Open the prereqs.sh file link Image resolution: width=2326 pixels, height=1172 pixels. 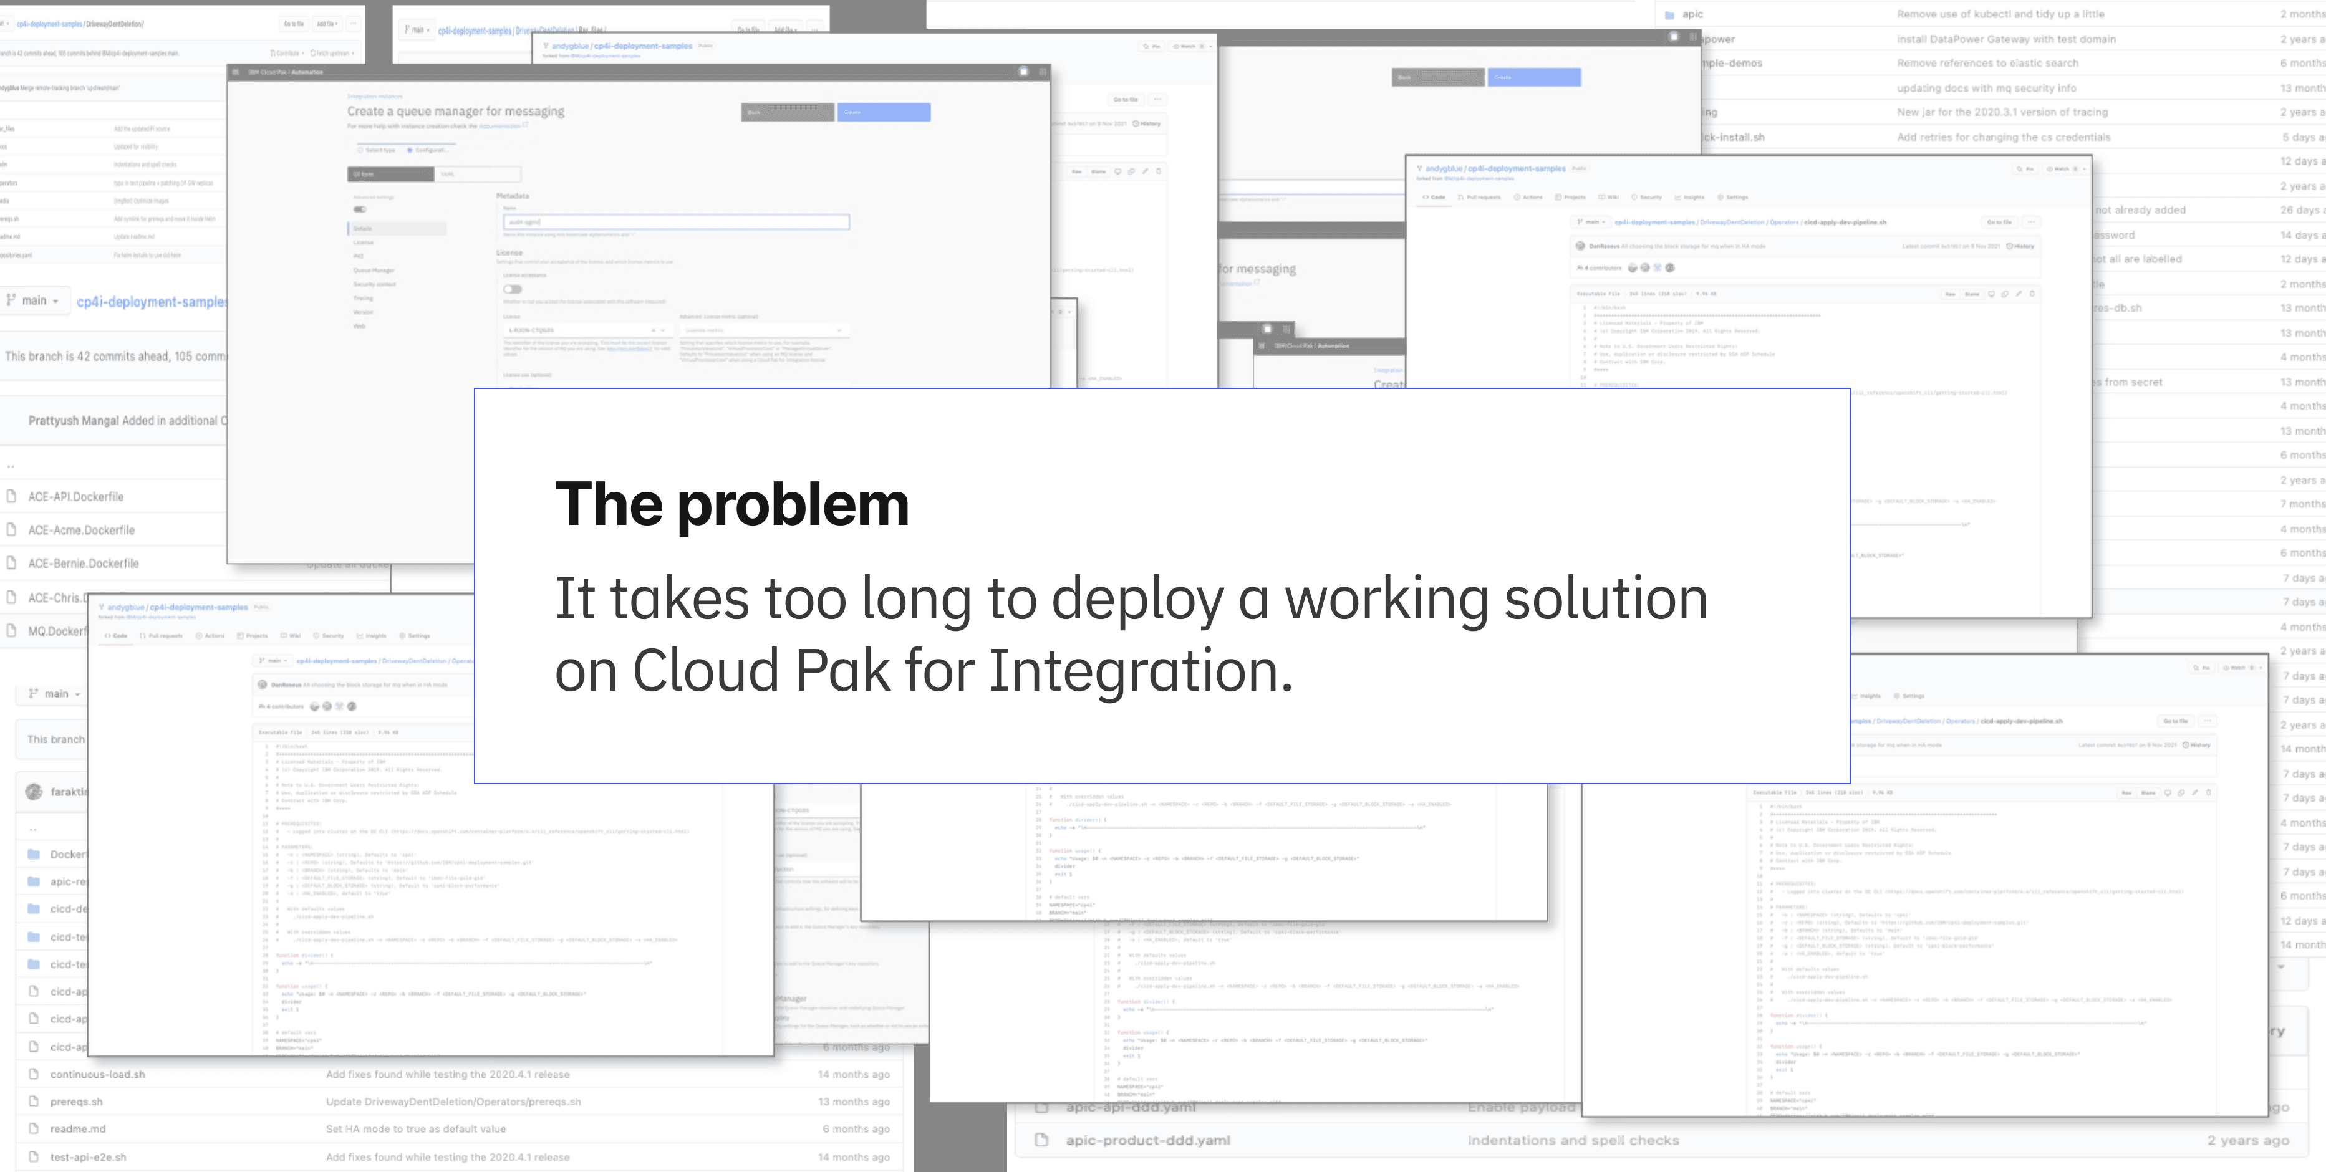tap(77, 1102)
